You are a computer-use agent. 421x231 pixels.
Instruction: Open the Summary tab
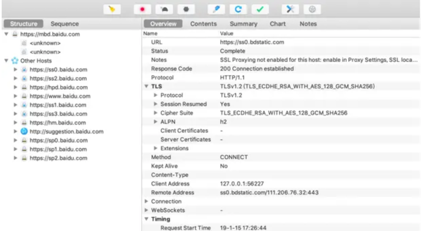point(244,24)
